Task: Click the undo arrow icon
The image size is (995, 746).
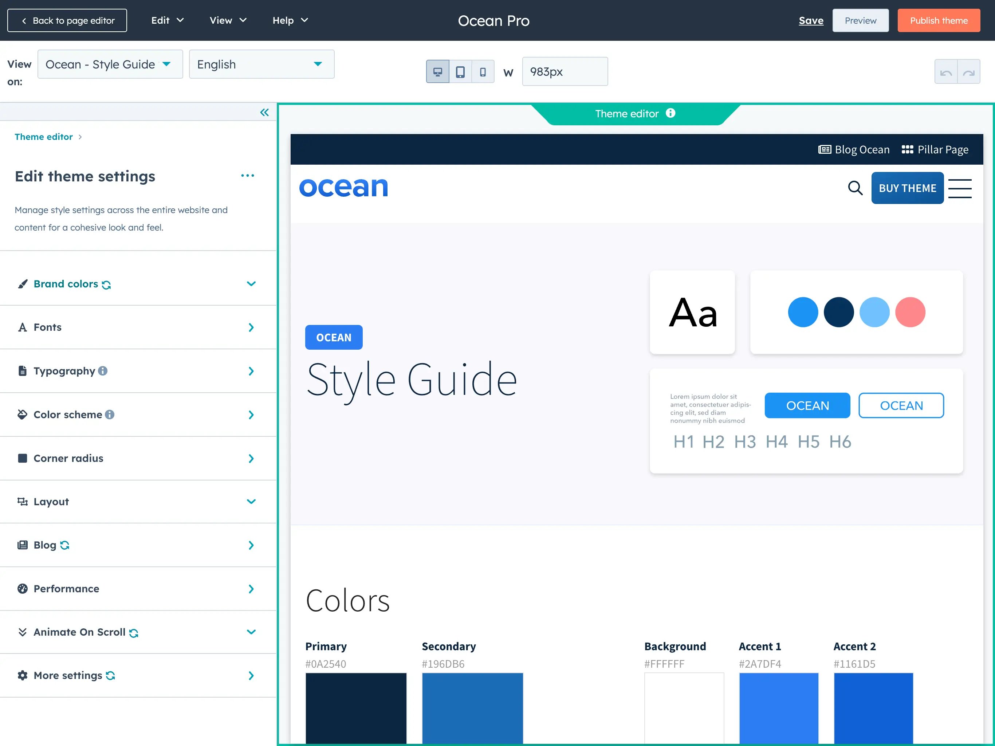Action: coord(946,72)
